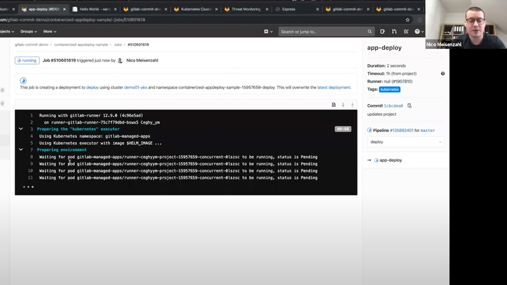This screenshot has height=285, width=507.
Task: Click the running status badge
Action: point(27,61)
